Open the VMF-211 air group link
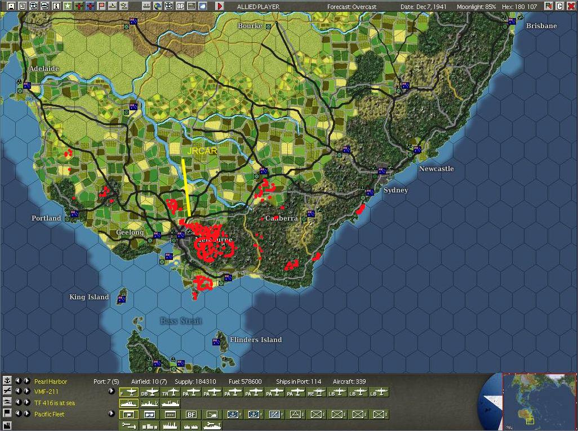The height and width of the screenshot is (431, 578). pos(46,392)
